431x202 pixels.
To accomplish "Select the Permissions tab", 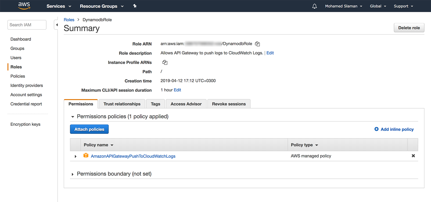I will [x=81, y=104].
